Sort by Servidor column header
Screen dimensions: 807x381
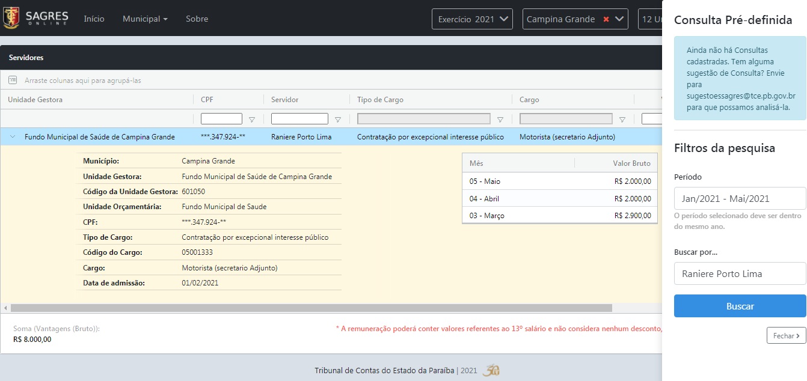(x=284, y=100)
